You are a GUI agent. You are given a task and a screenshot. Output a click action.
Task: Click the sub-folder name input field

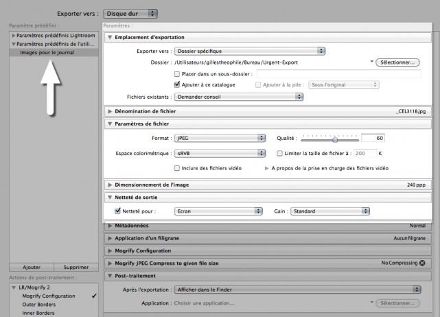[x=338, y=74]
